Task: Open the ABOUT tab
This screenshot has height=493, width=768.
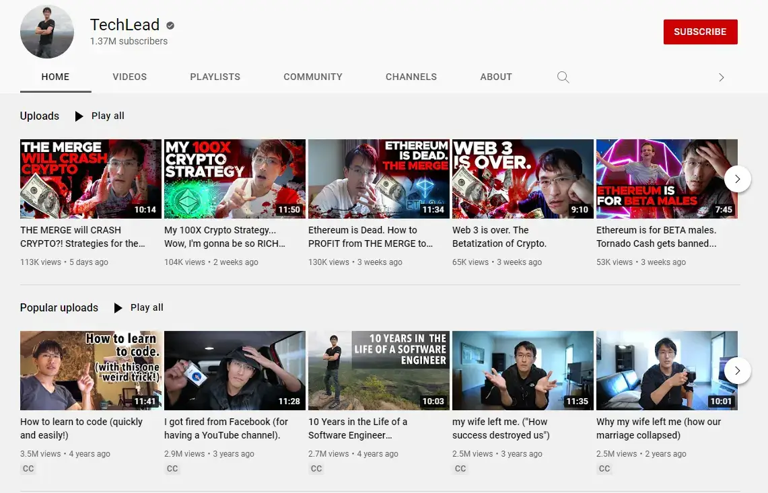Action: point(496,77)
